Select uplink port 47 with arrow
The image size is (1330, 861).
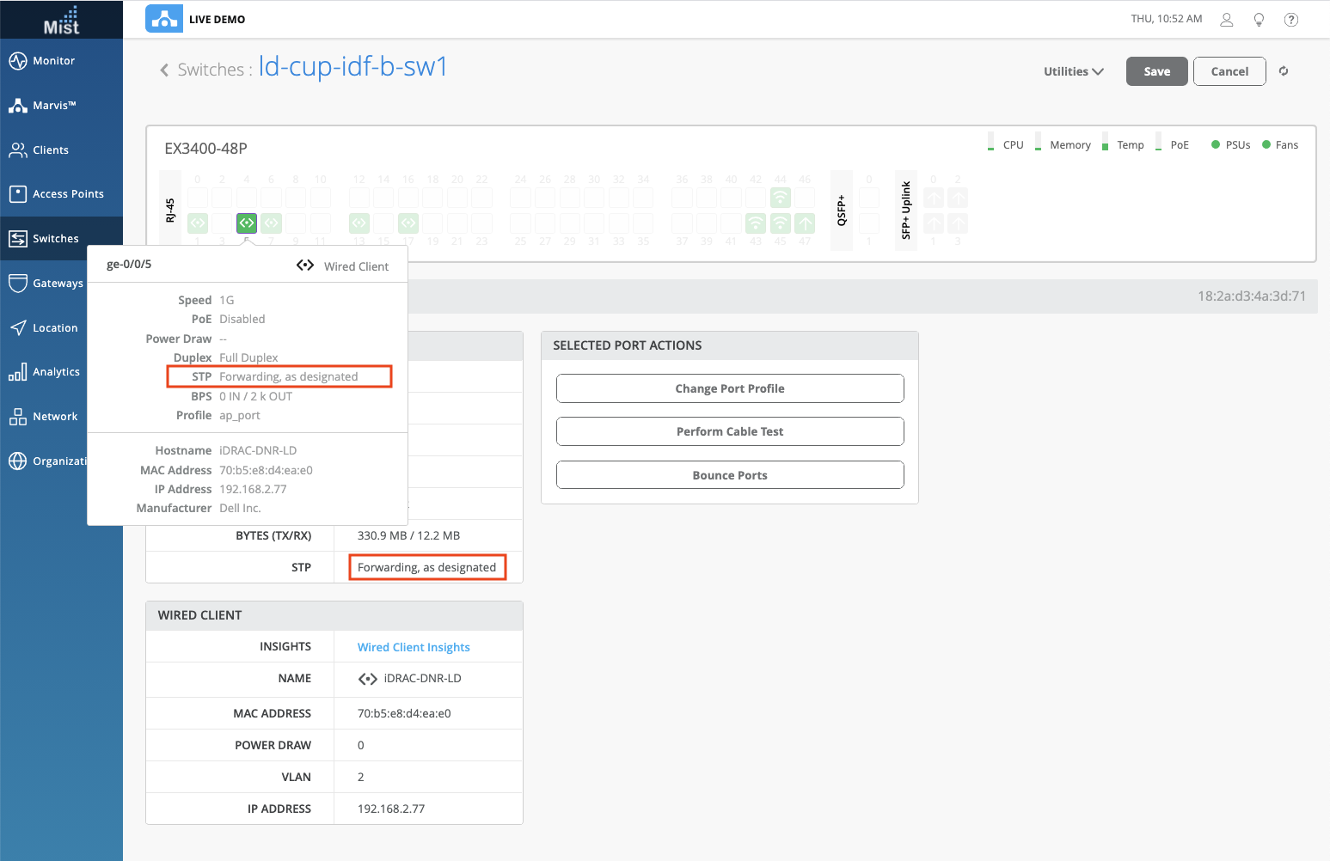[805, 223]
